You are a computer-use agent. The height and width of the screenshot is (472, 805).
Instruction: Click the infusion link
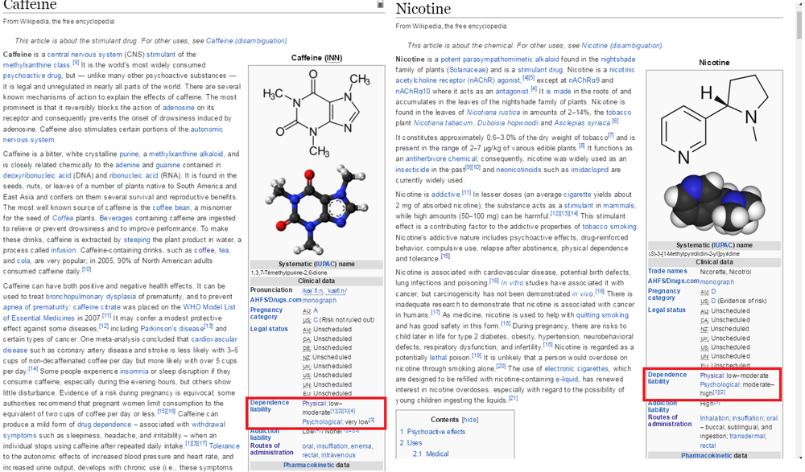[x=63, y=250]
